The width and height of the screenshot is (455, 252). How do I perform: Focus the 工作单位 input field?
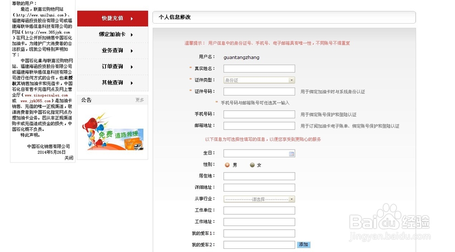pos(259,210)
